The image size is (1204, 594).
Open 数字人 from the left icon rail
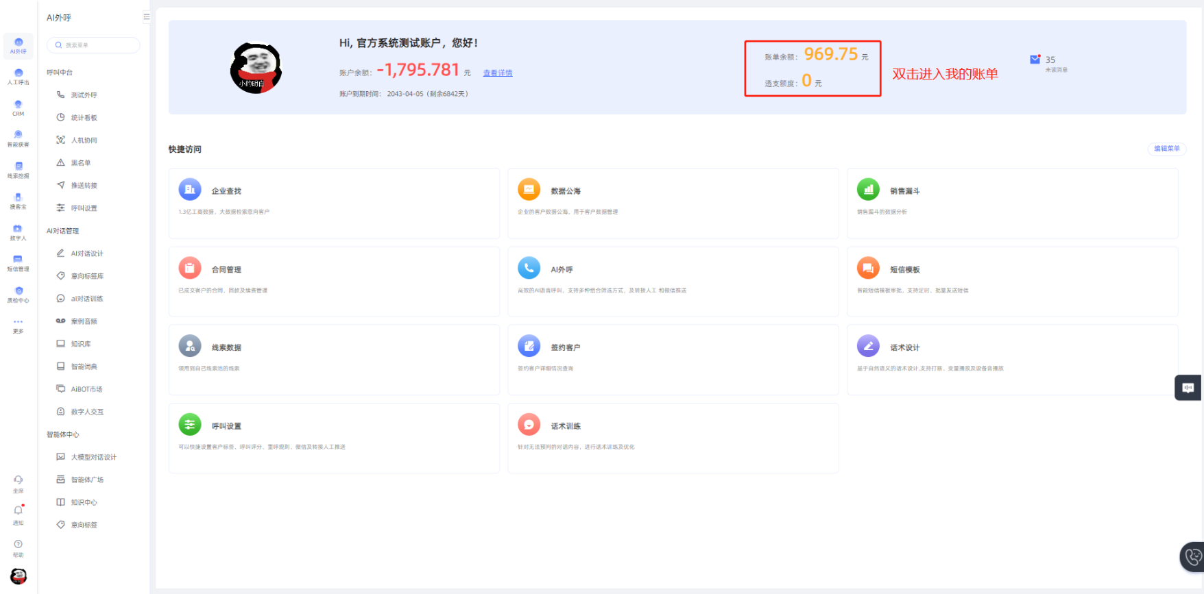(19, 232)
